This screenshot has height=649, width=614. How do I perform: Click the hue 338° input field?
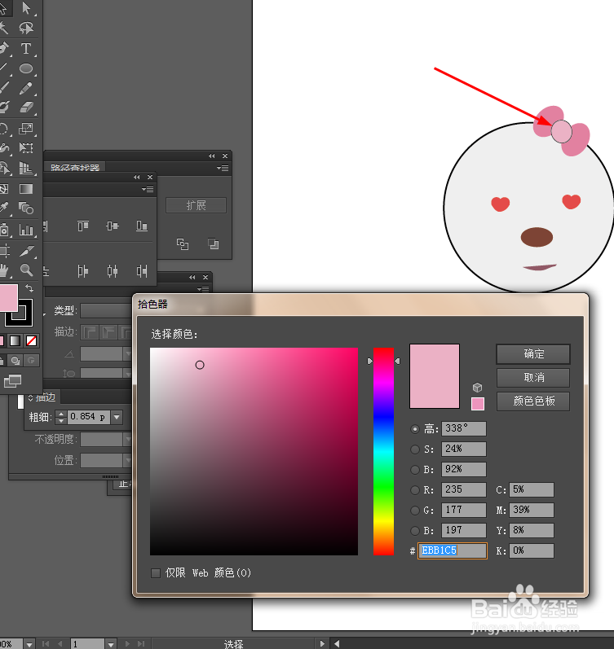[x=464, y=428]
